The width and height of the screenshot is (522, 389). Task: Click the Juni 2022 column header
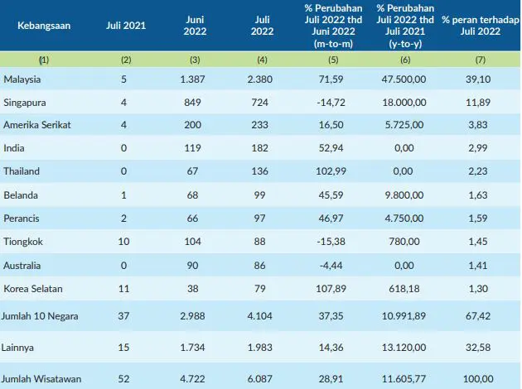(196, 25)
